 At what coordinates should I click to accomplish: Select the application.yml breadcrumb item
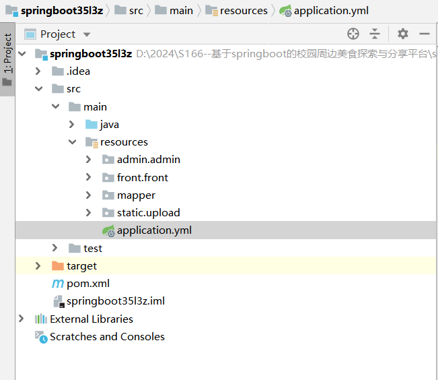[x=331, y=10]
